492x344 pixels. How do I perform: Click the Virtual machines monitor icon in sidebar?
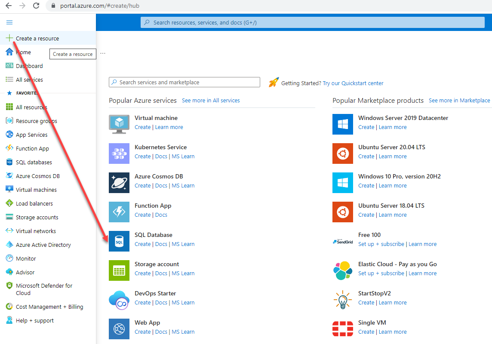pos(9,189)
